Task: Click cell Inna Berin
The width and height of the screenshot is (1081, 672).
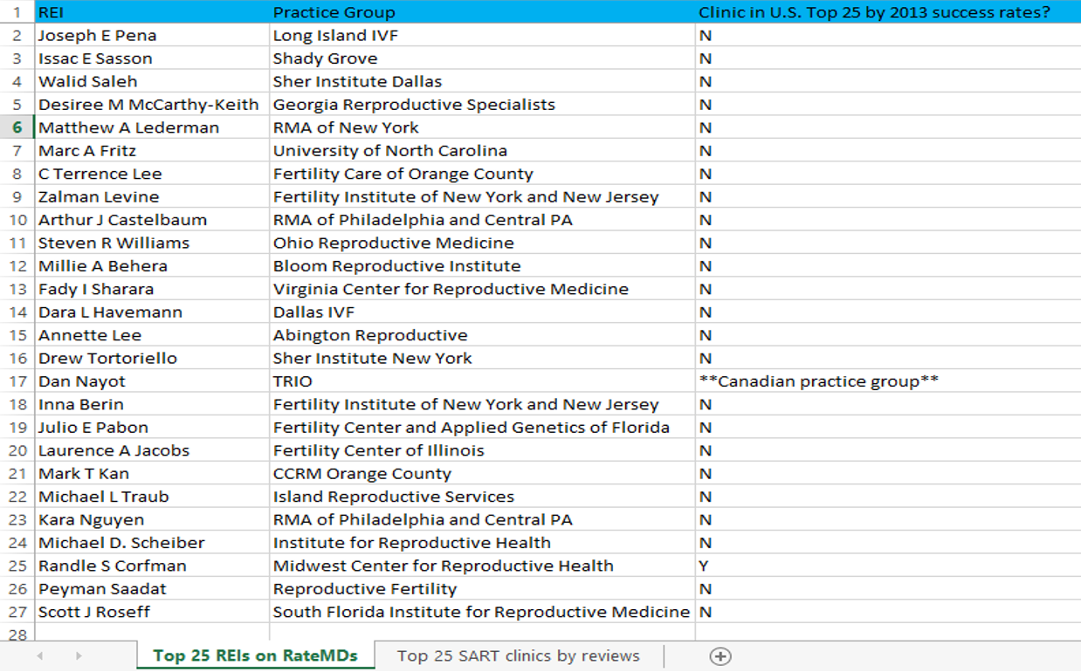Action: click(x=152, y=405)
